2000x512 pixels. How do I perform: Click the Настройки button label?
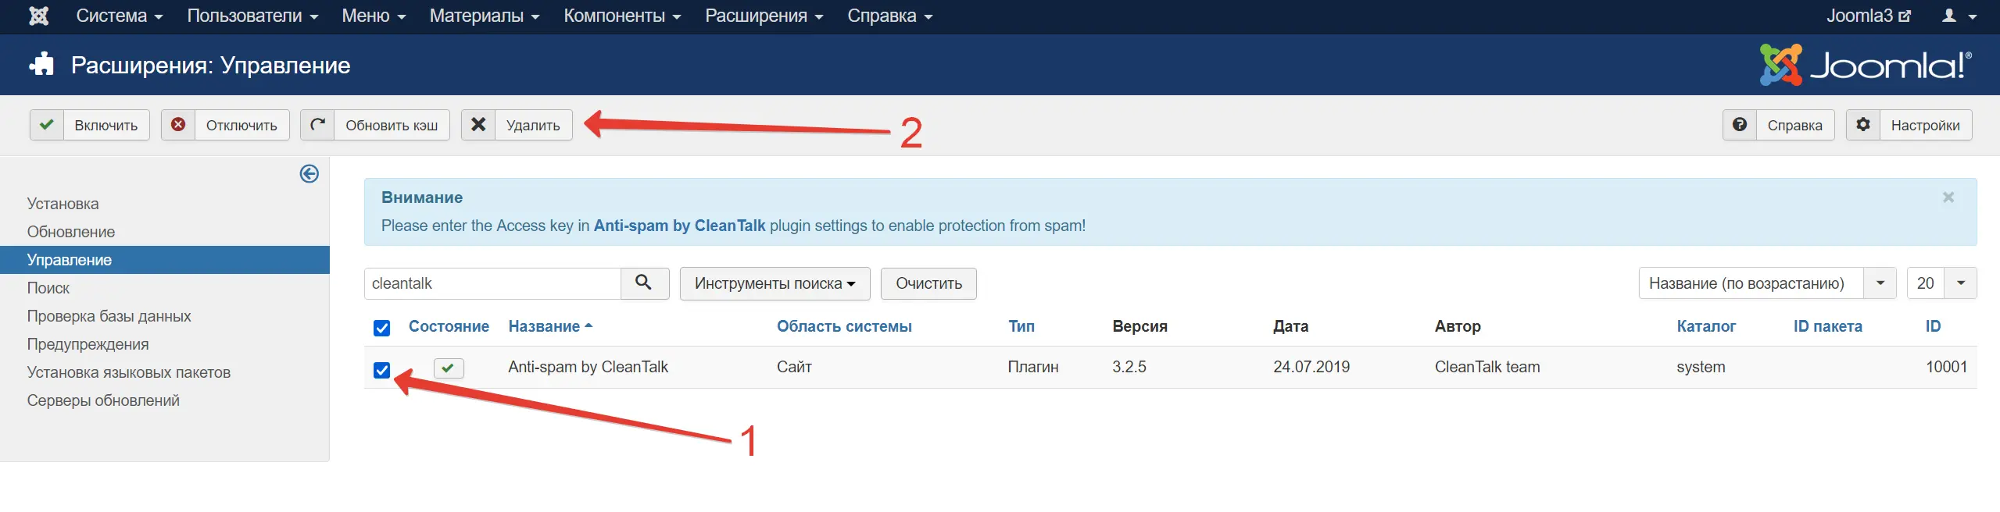point(1925,126)
